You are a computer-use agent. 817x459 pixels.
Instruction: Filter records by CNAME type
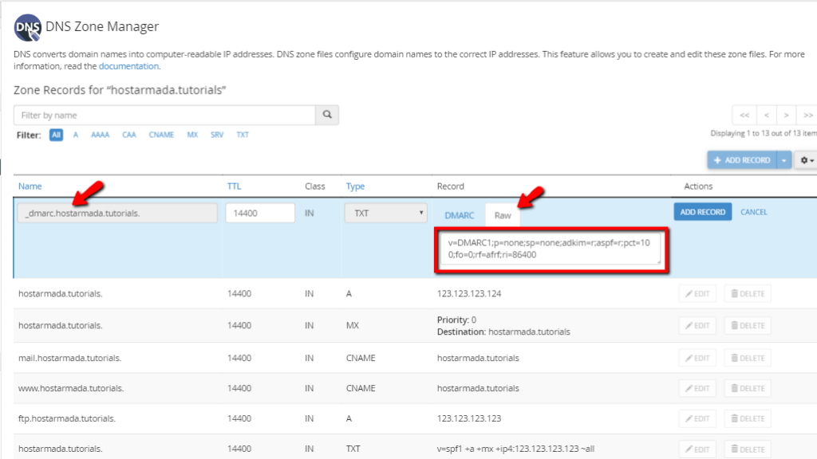coord(161,135)
